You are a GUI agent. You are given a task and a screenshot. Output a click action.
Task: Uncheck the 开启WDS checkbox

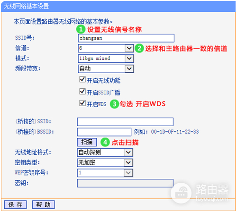click(x=82, y=103)
